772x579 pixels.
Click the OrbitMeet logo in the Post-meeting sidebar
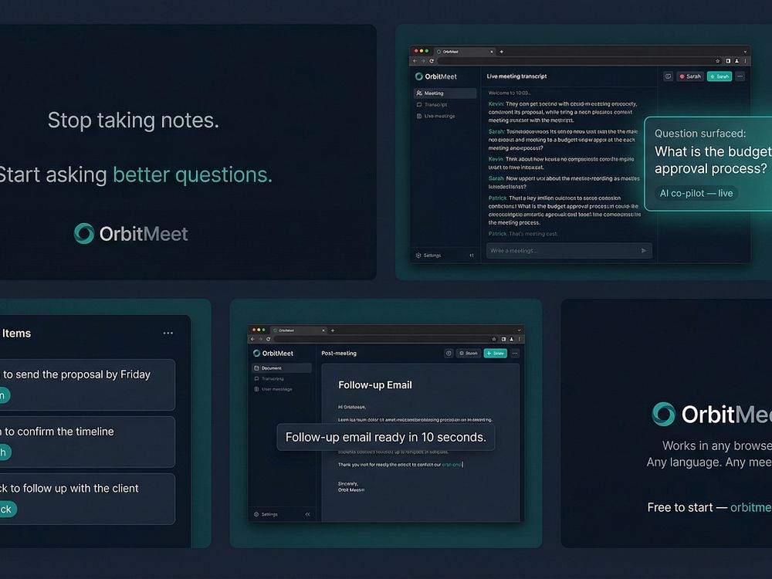pyautogui.click(x=273, y=353)
